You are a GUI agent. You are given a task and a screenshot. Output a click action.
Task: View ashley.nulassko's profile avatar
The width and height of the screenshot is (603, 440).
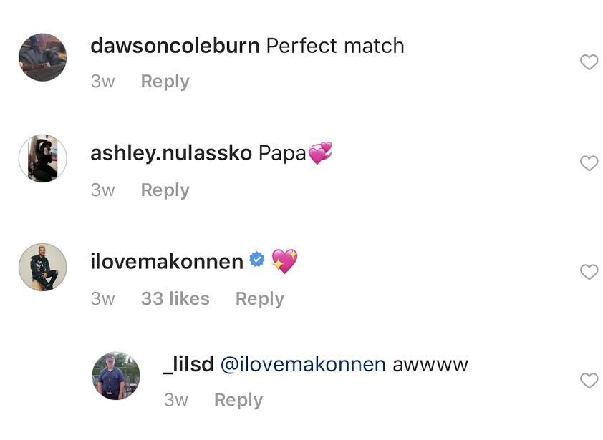click(42, 158)
